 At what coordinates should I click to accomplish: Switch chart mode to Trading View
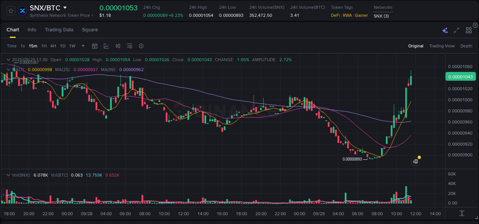click(x=442, y=46)
